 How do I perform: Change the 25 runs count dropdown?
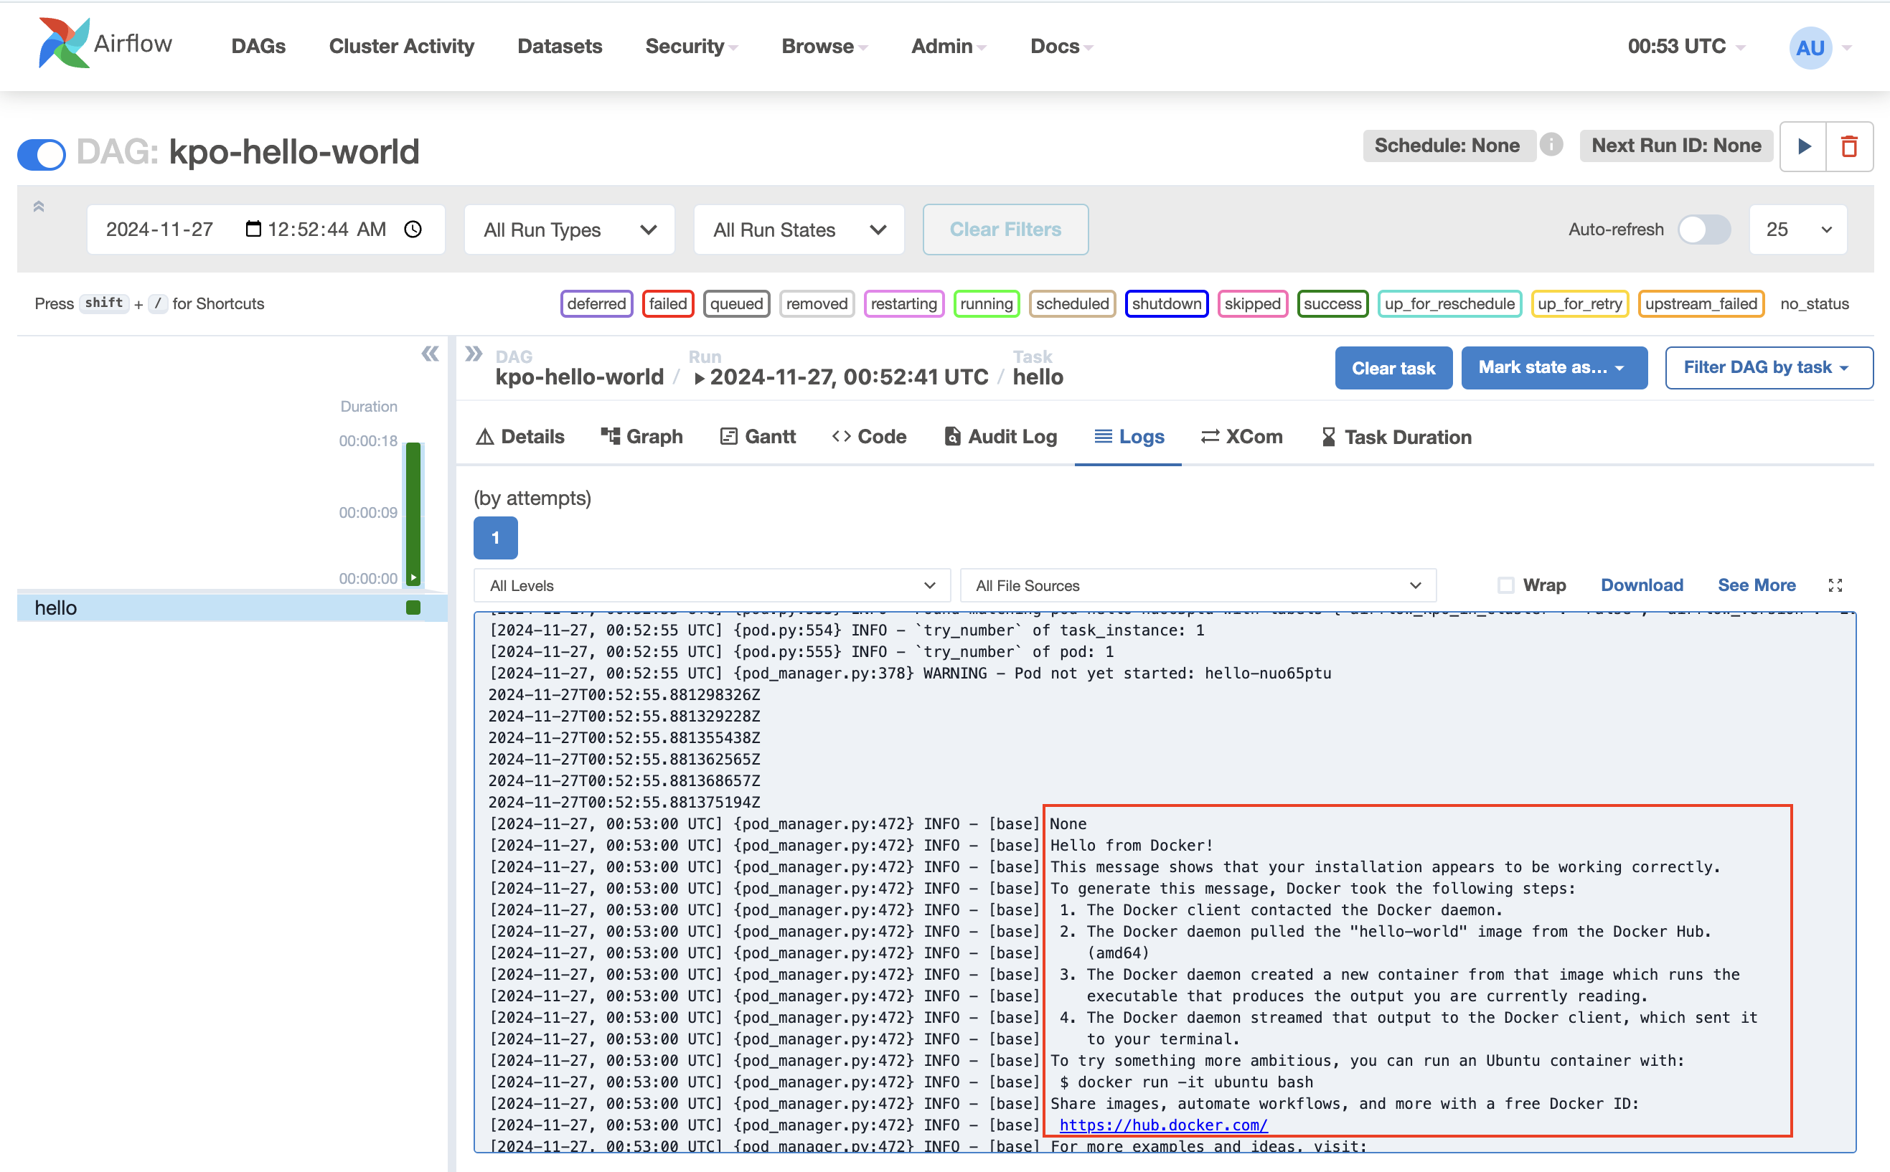[x=1797, y=230]
